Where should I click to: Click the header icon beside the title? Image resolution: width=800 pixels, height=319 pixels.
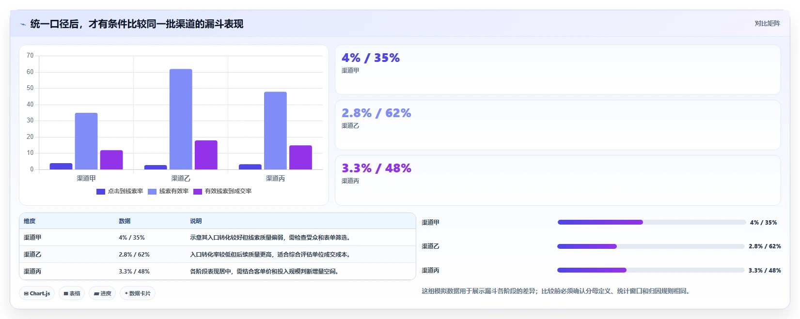[23, 24]
